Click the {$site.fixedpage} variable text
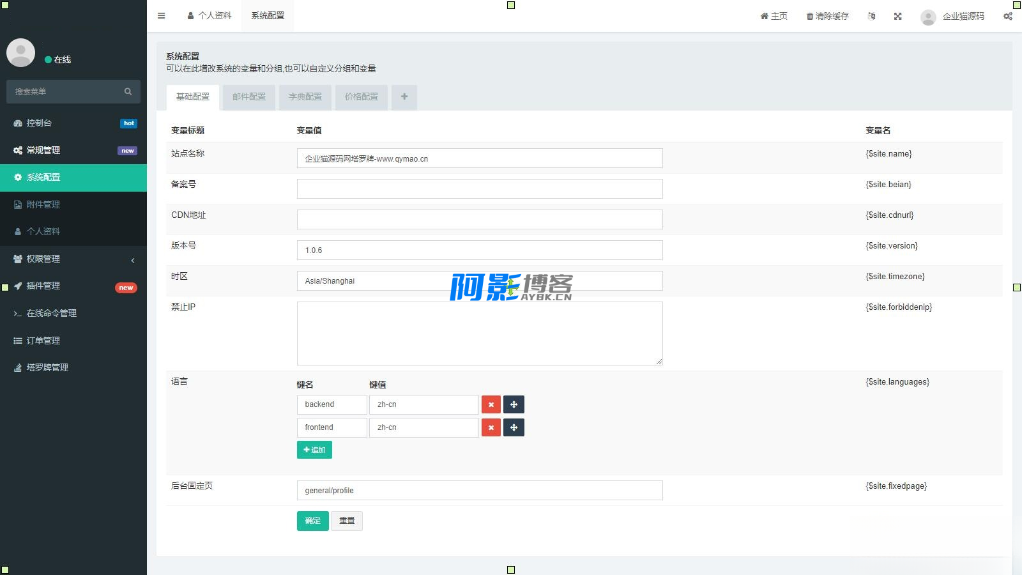This screenshot has height=575, width=1022. pyautogui.click(x=896, y=486)
